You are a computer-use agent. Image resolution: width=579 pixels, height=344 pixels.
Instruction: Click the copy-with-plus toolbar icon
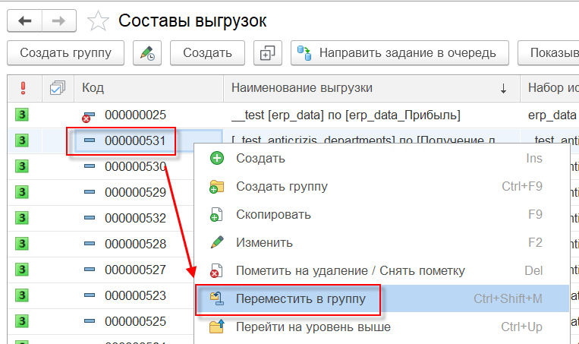(x=266, y=53)
